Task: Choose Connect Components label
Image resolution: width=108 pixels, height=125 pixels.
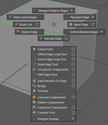Action: pyautogui.click(x=52, y=97)
